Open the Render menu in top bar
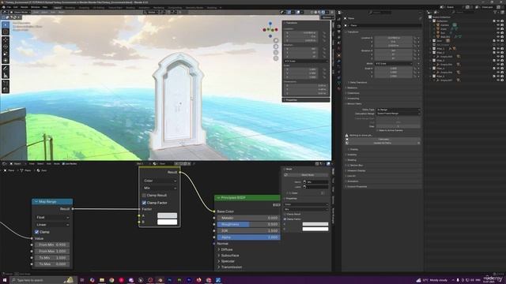 25,7
